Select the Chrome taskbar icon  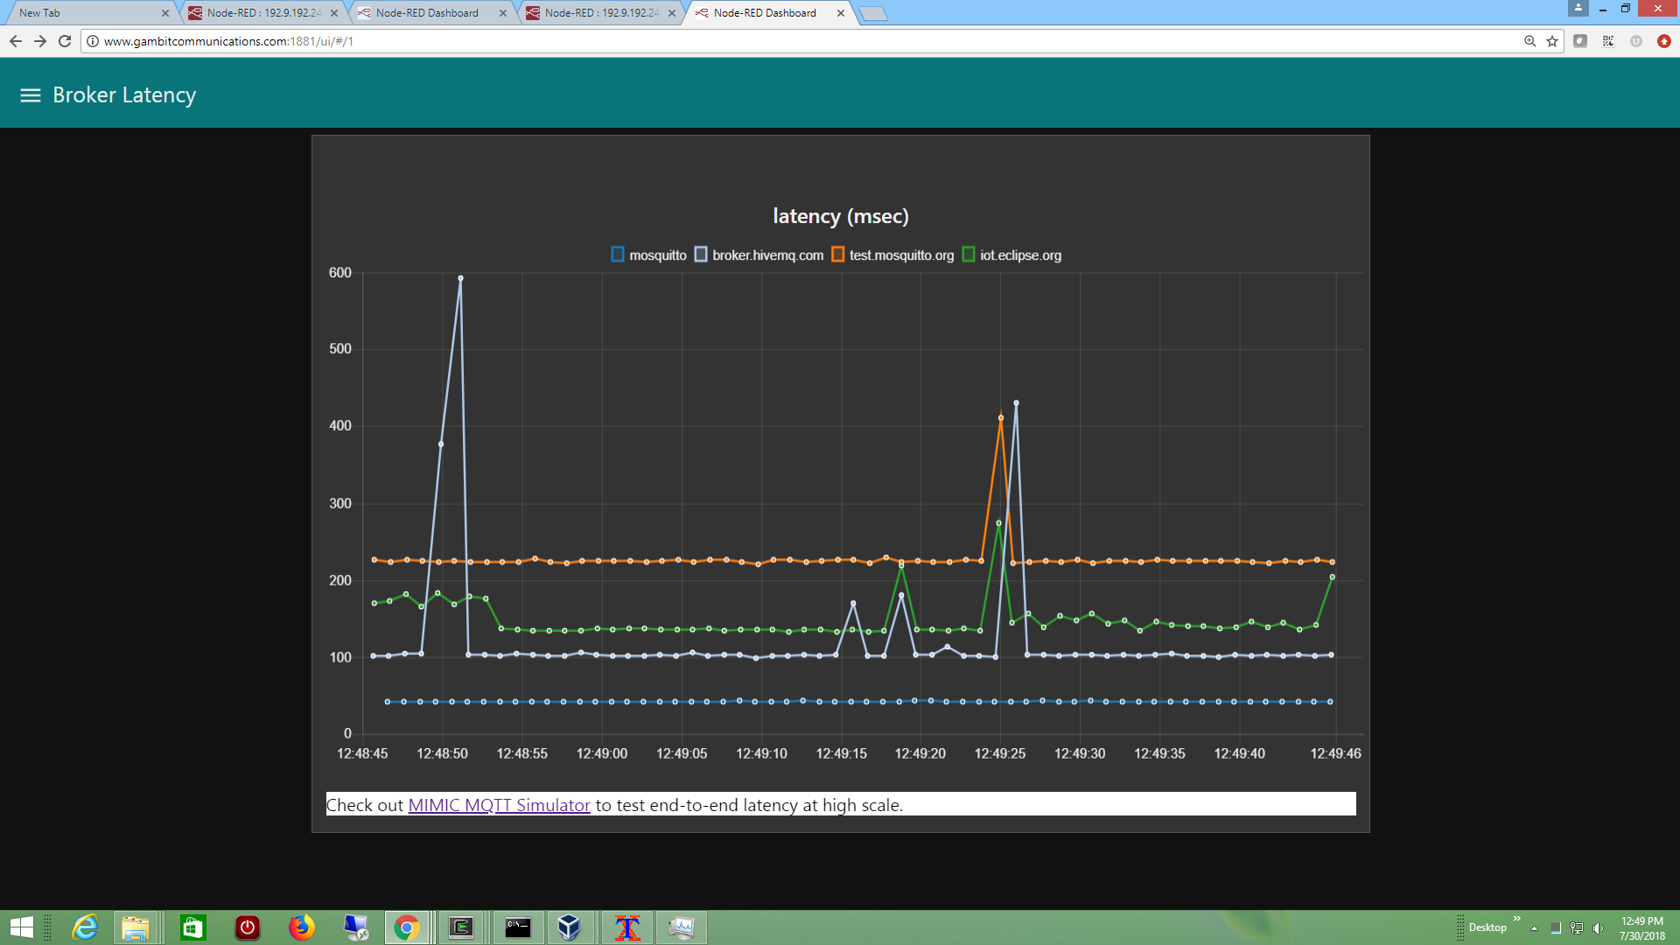(407, 927)
